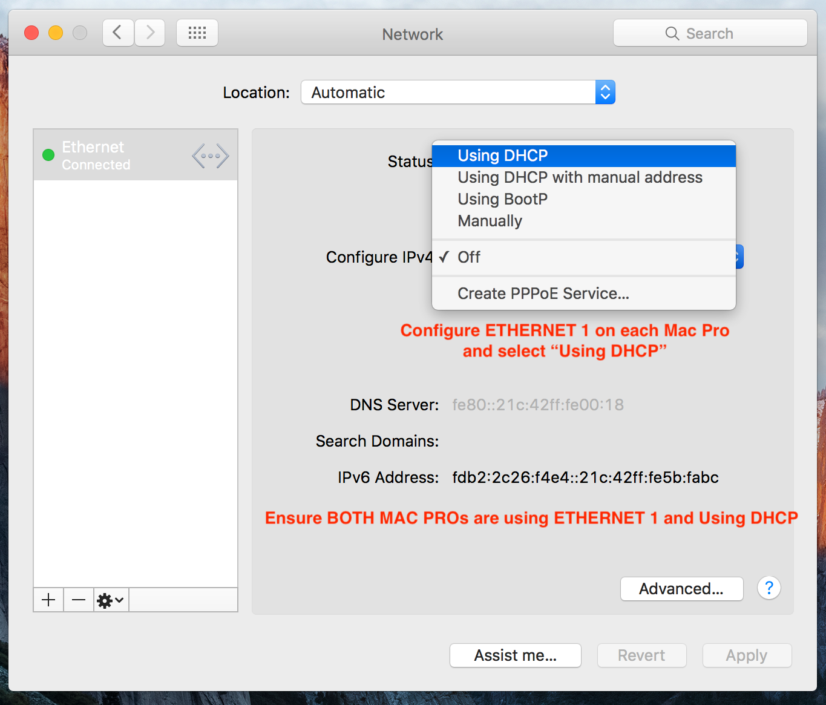Minimize the Network window with yellow button
The height and width of the screenshot is (705, 826).
coord(56,33)
